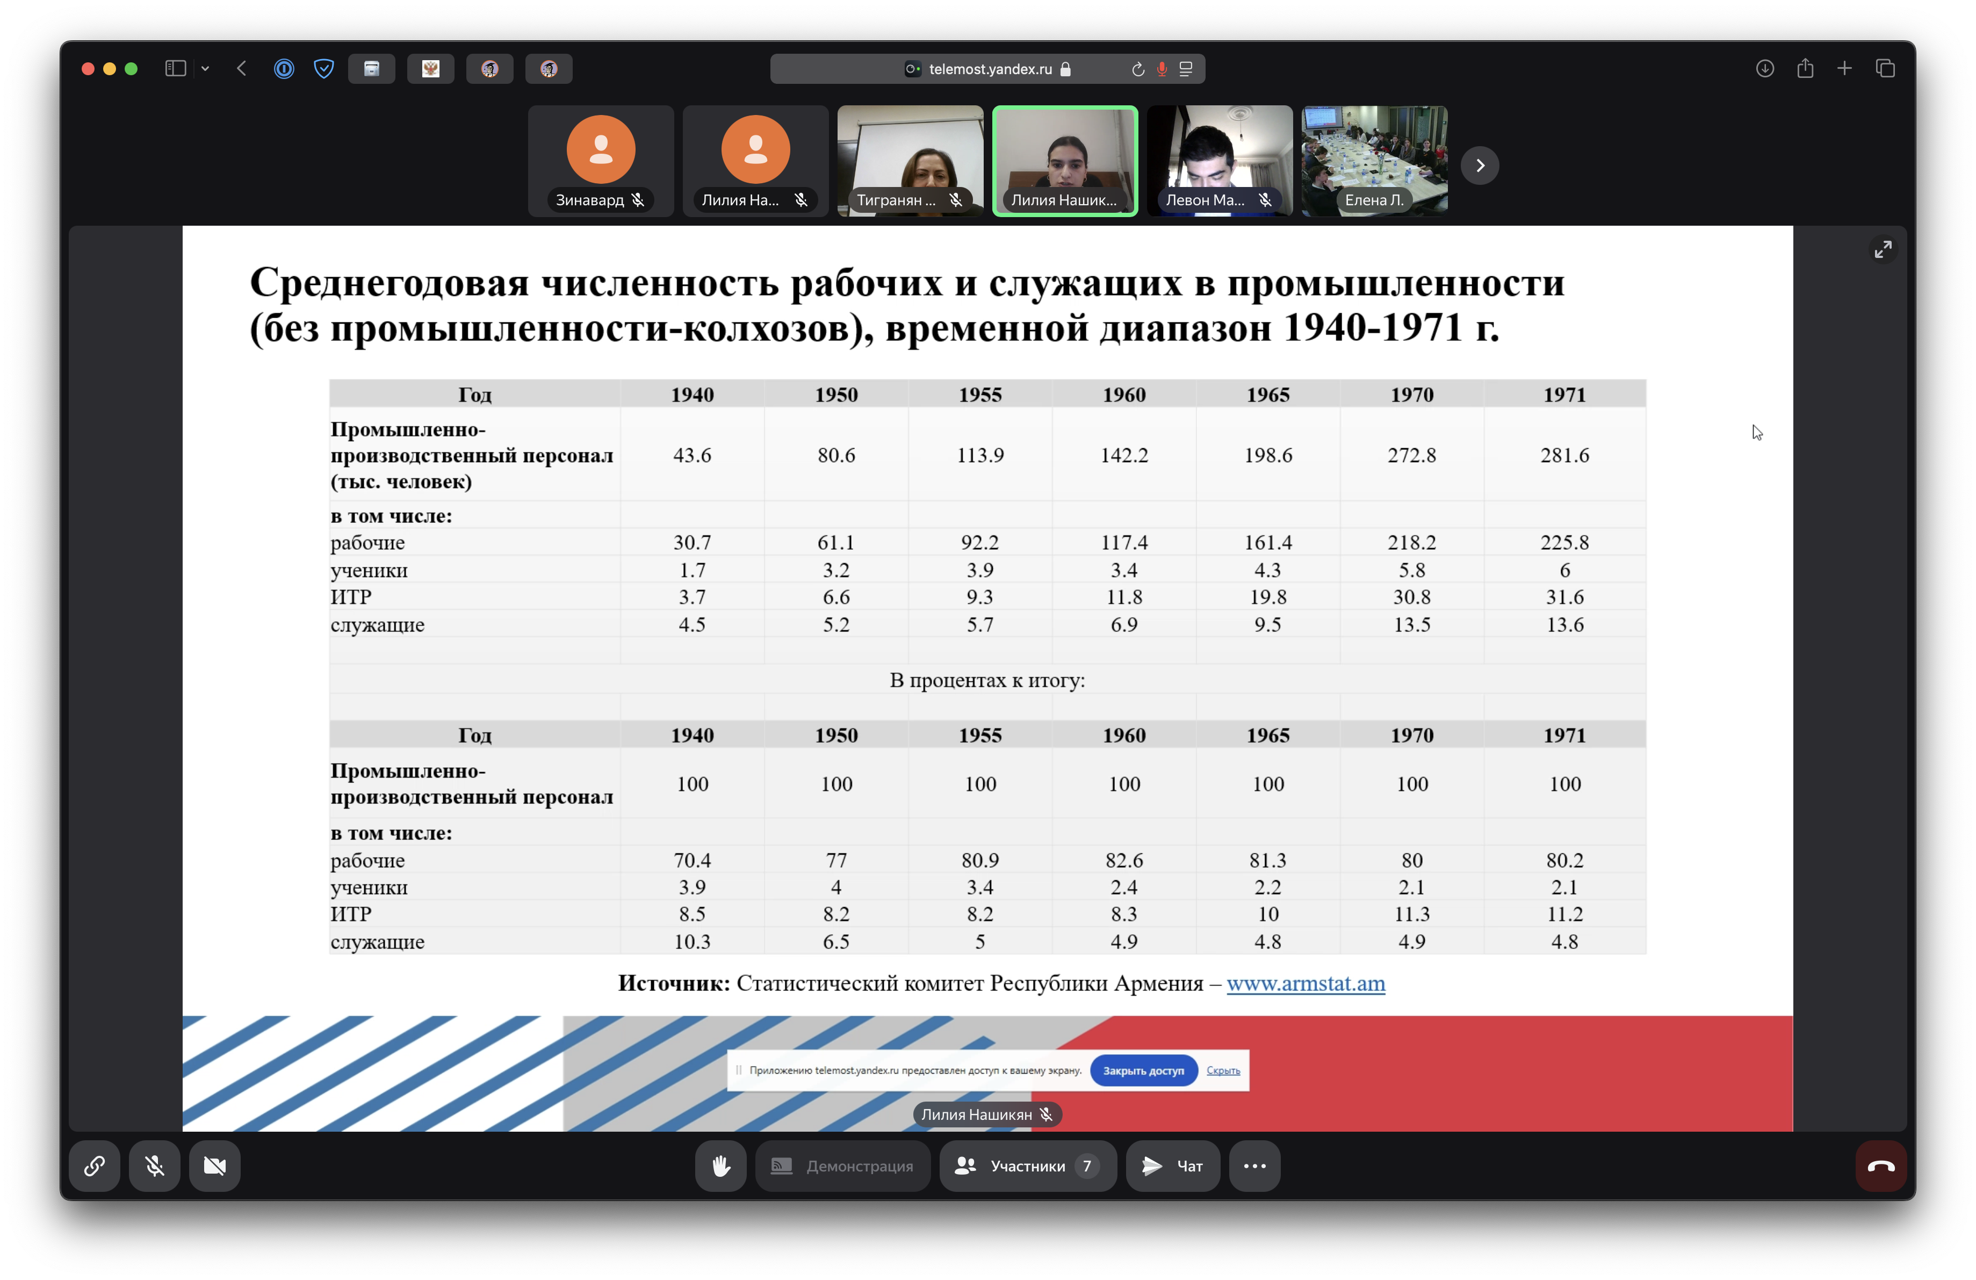Open the sidebar tab group dropdown arrow
The width and height of the screenshot is (1976, 1280).
pyautogui.click(x=205, y=69)
